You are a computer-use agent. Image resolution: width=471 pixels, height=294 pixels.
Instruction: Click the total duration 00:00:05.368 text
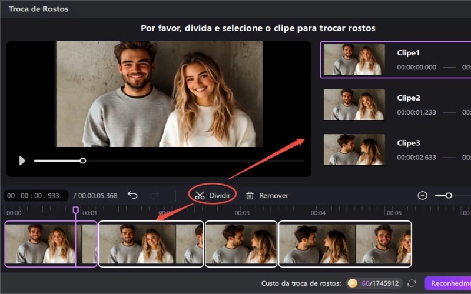(98, 196)
